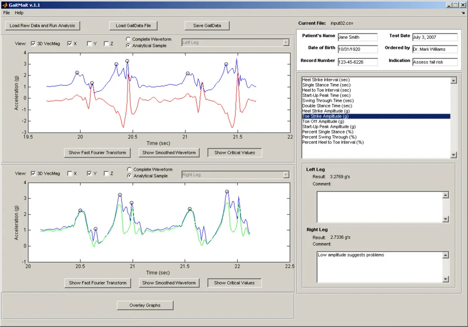Click the Date of Birth field

[x=357, y=49]
